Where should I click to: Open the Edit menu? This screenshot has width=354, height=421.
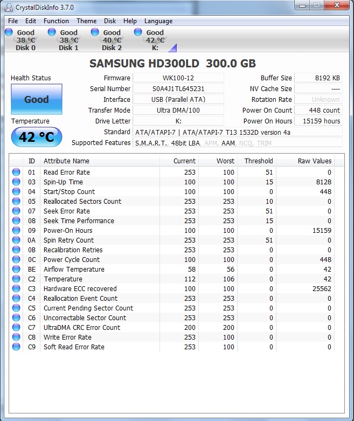pyautogui.click(x=31, y=21)
